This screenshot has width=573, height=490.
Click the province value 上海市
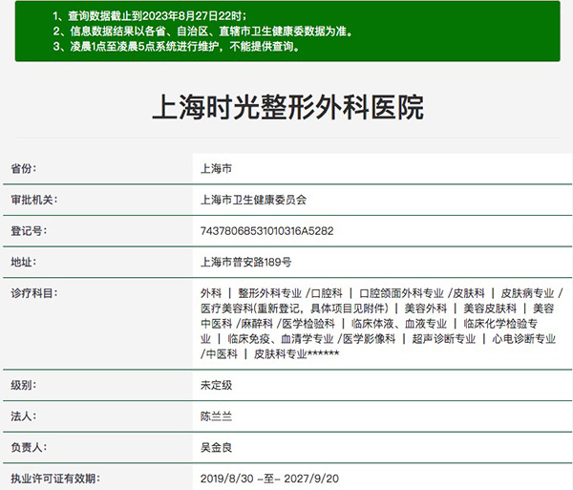217,169
